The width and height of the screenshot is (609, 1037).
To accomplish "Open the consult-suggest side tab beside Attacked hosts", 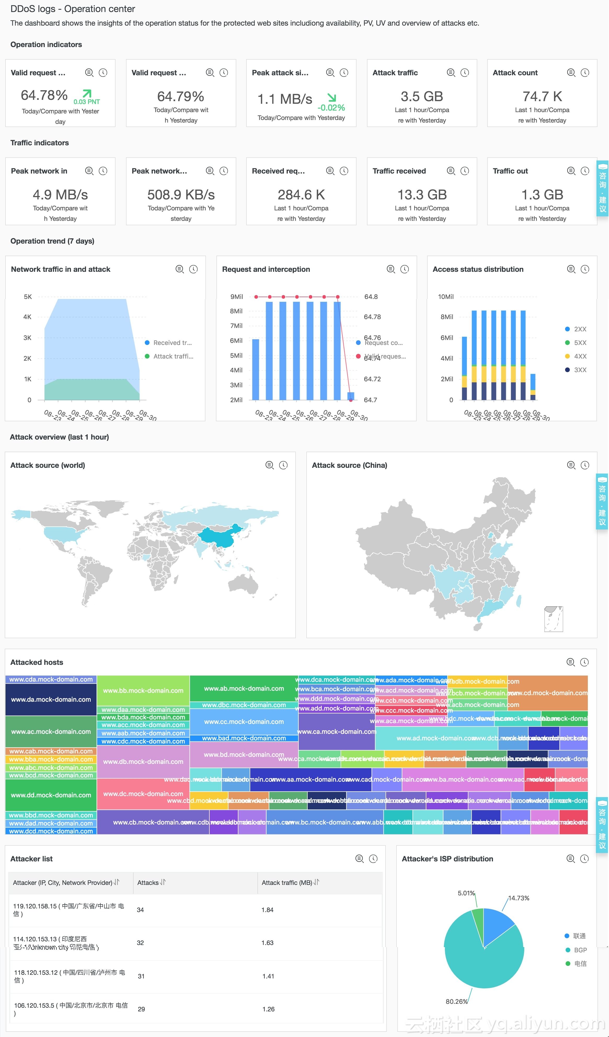I will point(602,825).
